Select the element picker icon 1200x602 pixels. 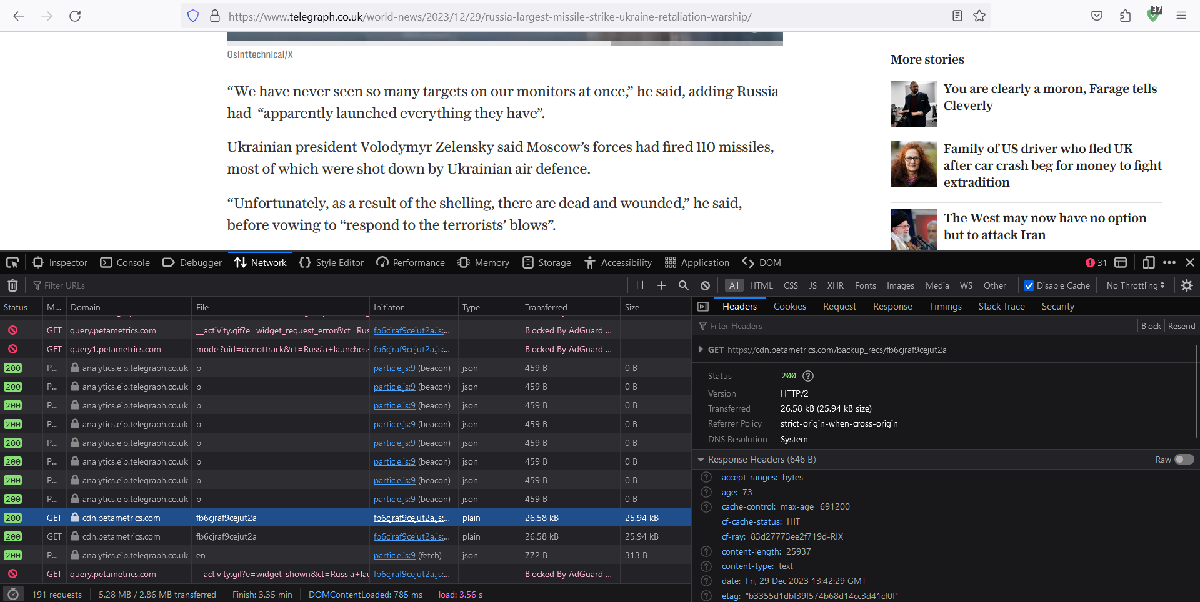[x=12, y=263]
